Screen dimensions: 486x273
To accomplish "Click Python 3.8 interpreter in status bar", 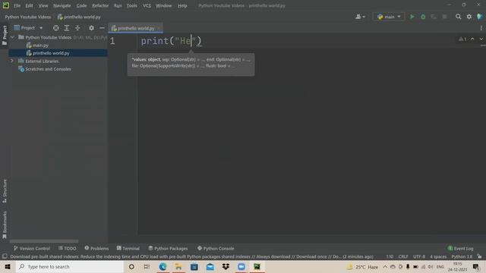I will (x=462, y=256).
